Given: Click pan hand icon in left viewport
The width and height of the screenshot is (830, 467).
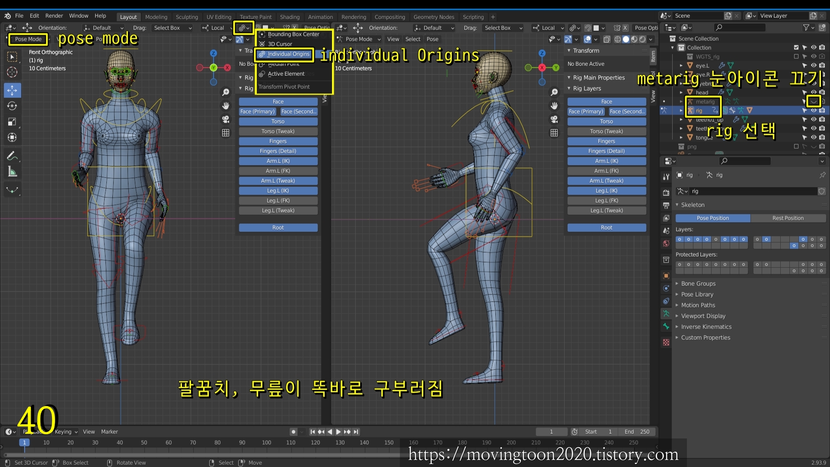Looking at the screenshot, I should [x=226, y=106].
